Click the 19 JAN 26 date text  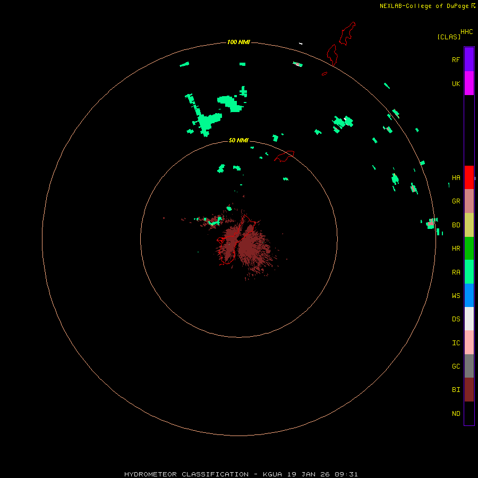click(x=310, y=474)
